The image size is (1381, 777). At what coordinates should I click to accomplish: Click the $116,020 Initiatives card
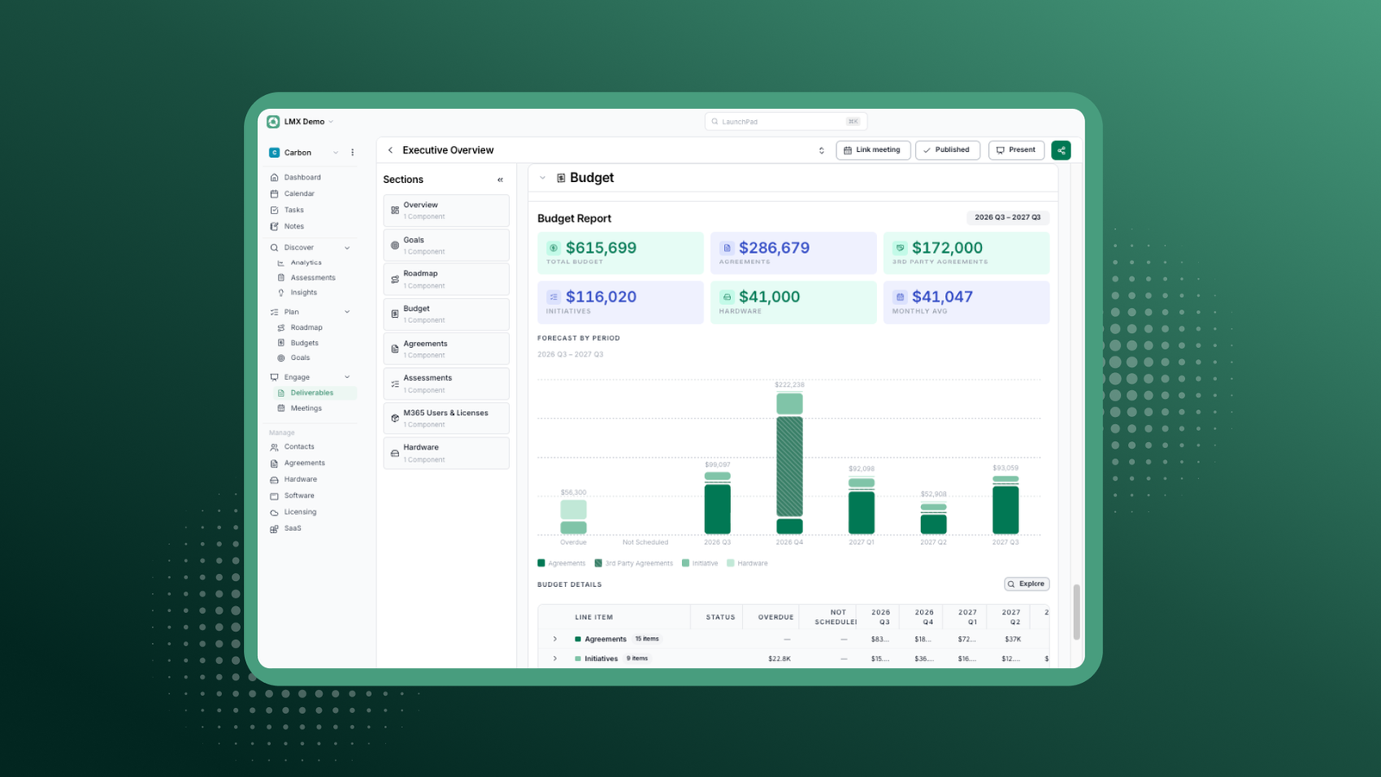[x=621, y=302]
